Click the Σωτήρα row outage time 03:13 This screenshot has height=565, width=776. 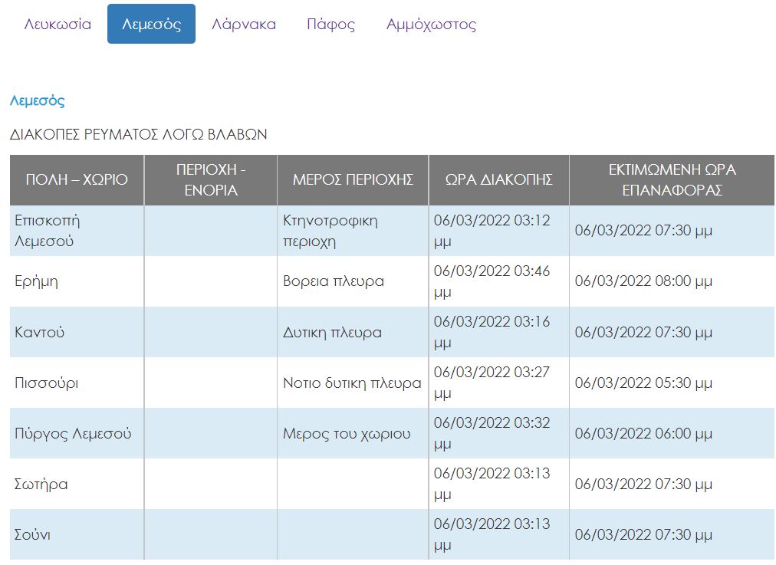point(499,485)
